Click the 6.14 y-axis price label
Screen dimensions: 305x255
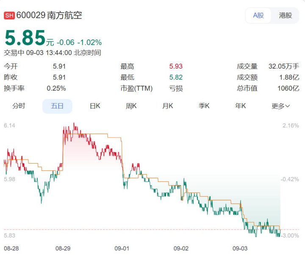click(x=9, y=125)
